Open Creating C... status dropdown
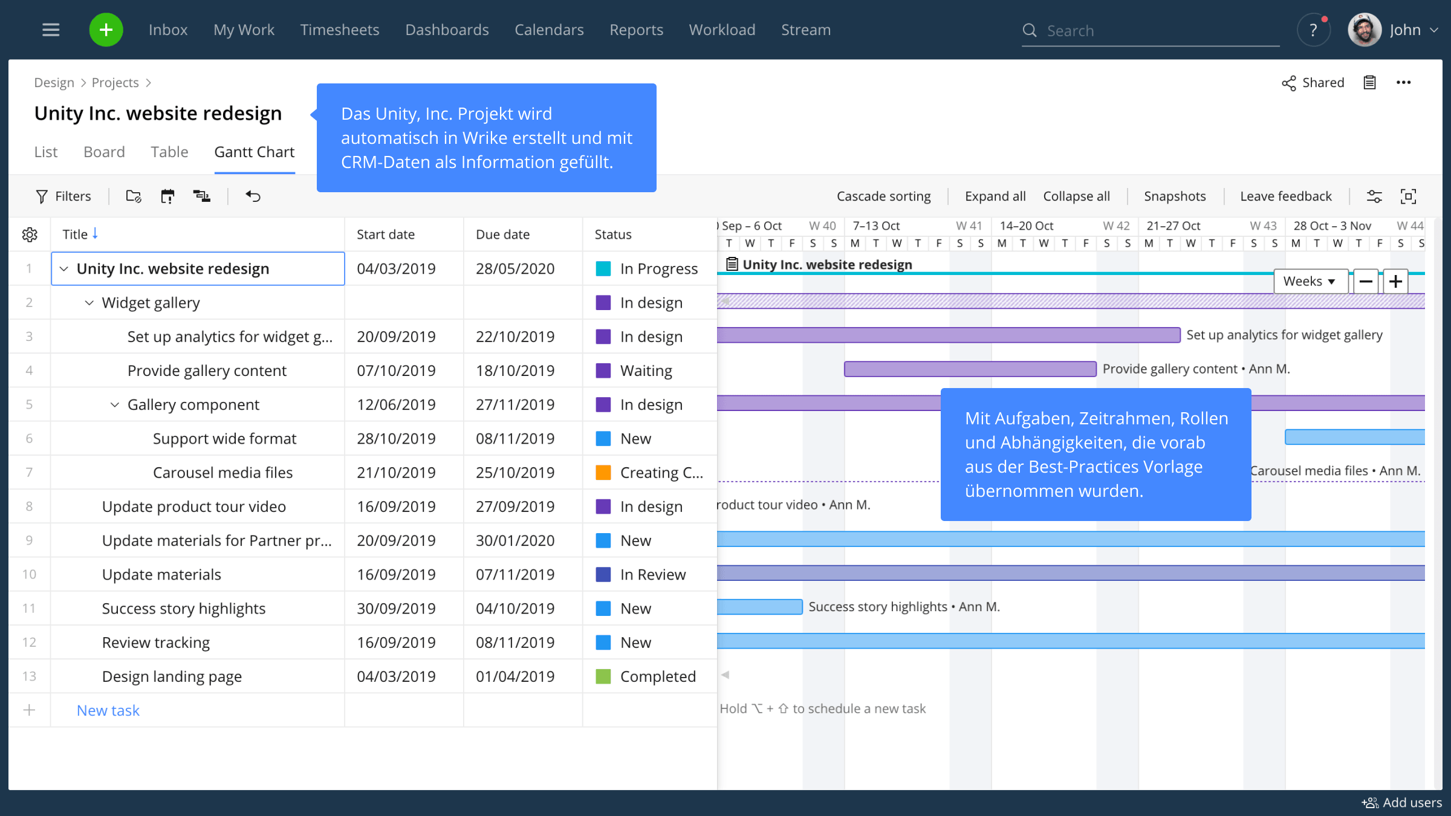The height and width of the screenshot is (816, 1451). (650, 473)
